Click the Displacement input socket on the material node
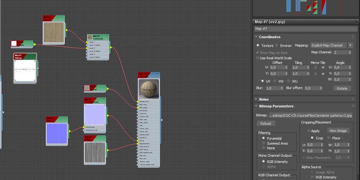360x180 pixels. pos(137,143)
